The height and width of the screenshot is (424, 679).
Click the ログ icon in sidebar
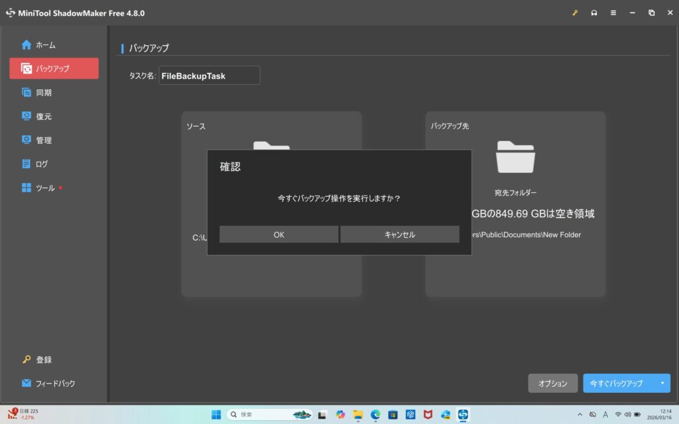[x=27, y=164]
